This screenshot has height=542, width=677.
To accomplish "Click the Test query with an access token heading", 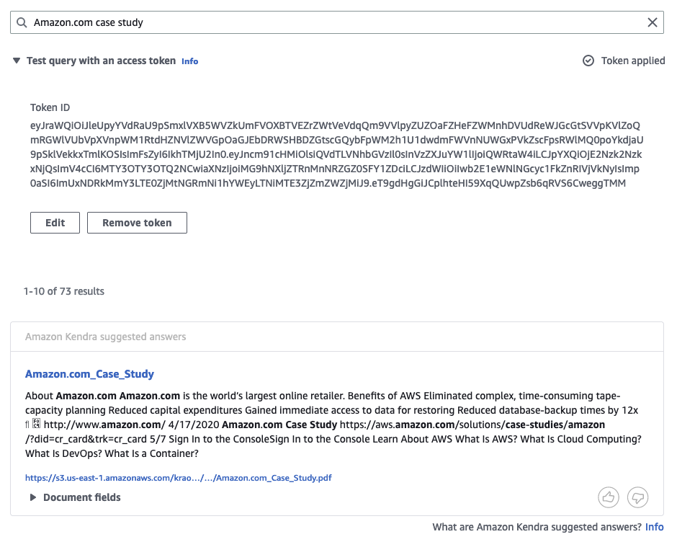I will (101, 61).
